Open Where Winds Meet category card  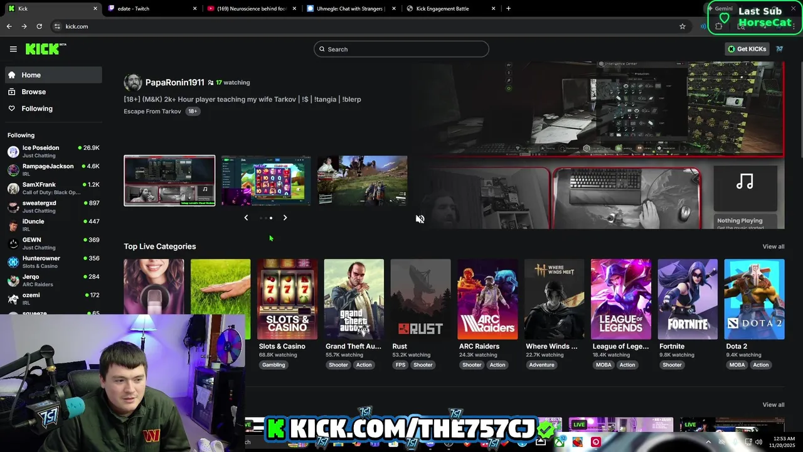pos(554,299)
